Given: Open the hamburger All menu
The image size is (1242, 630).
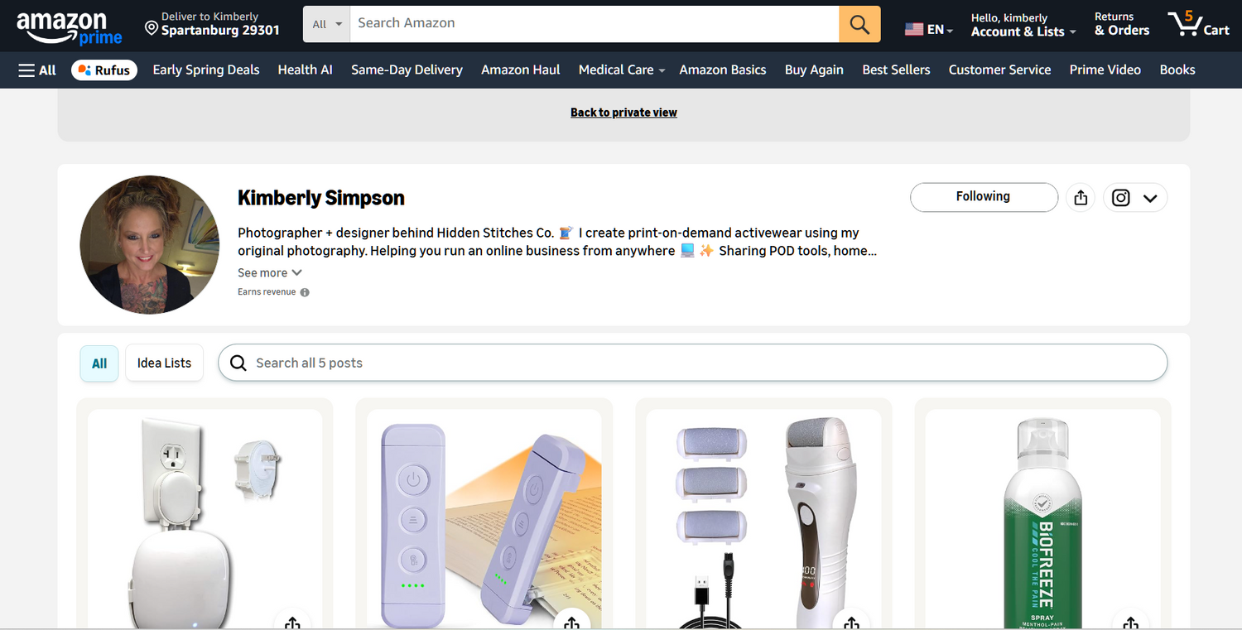Looking at the screenshot, I should point(37,70).
